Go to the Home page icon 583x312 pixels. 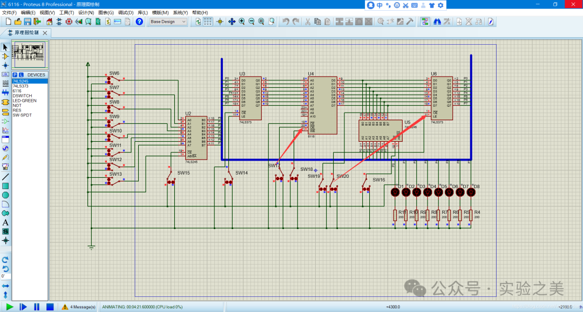49,22
